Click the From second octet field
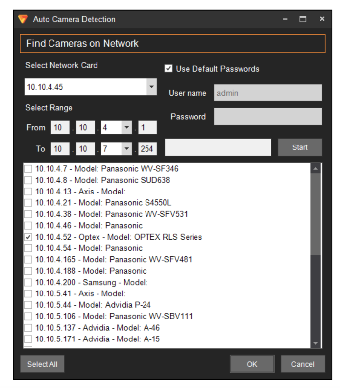Viewport: 340px width, 388px height. pos(85,128)
